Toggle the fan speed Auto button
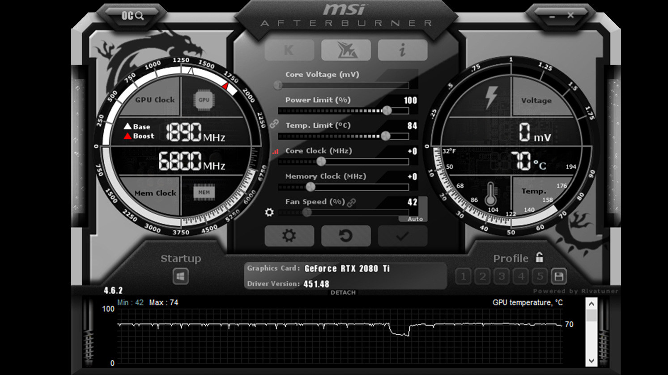Viewport: 668px width, 375px height. coord(415,219)
